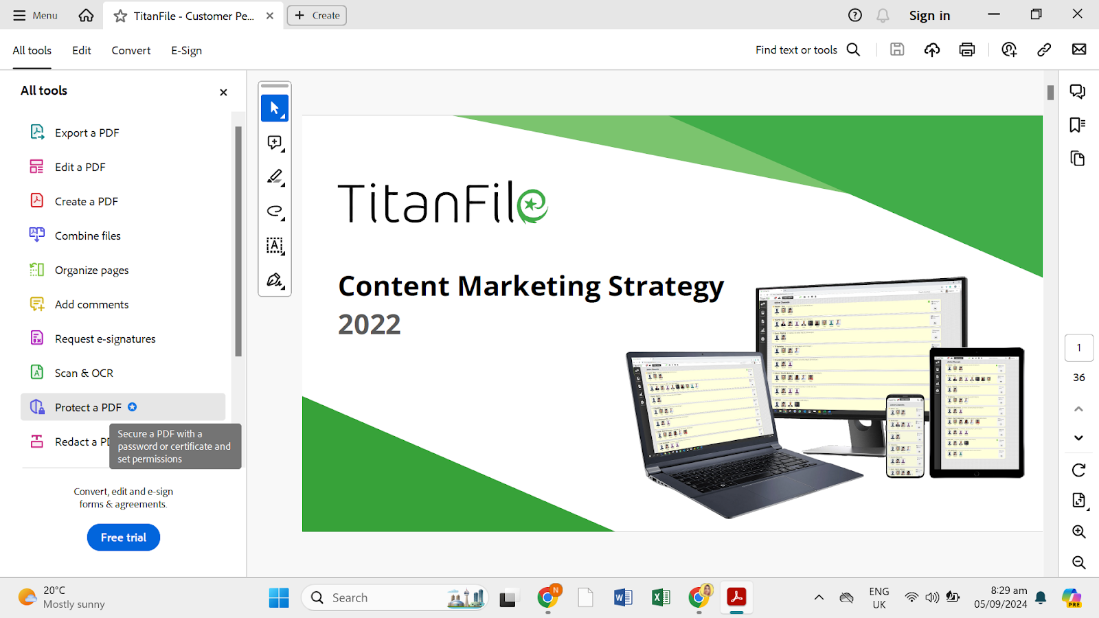Open the E-Sign tab
Image resolution: width=1099 pixels, height=618 pixels.
(x=186, y=50)
